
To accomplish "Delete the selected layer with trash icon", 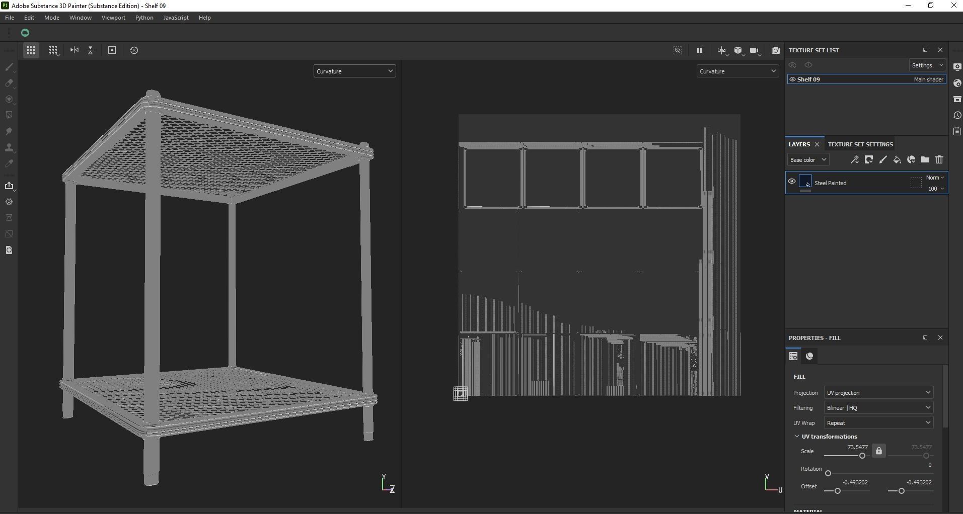I will (x=939, y=160).
